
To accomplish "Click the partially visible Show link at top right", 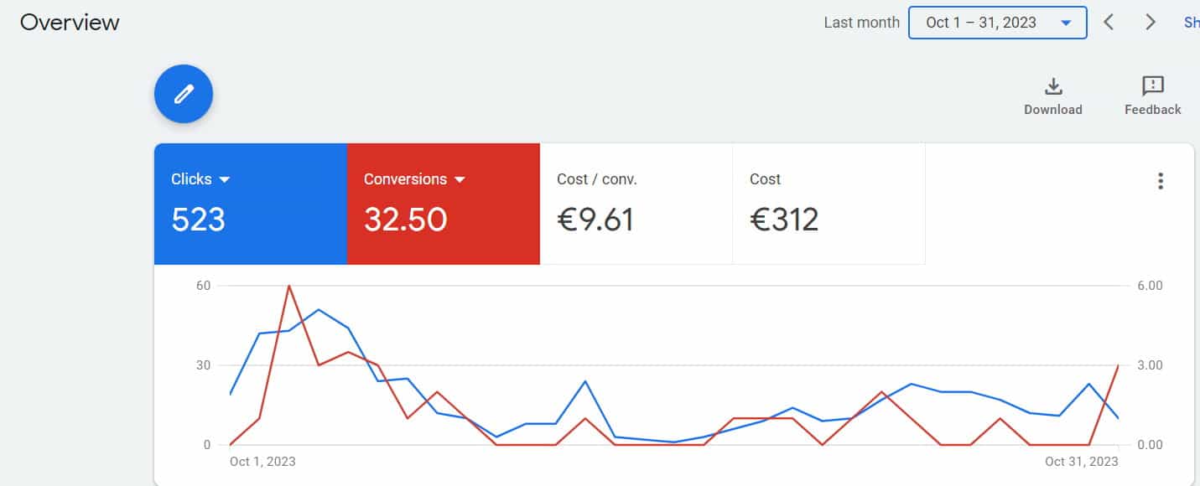I will (1192, 23).
